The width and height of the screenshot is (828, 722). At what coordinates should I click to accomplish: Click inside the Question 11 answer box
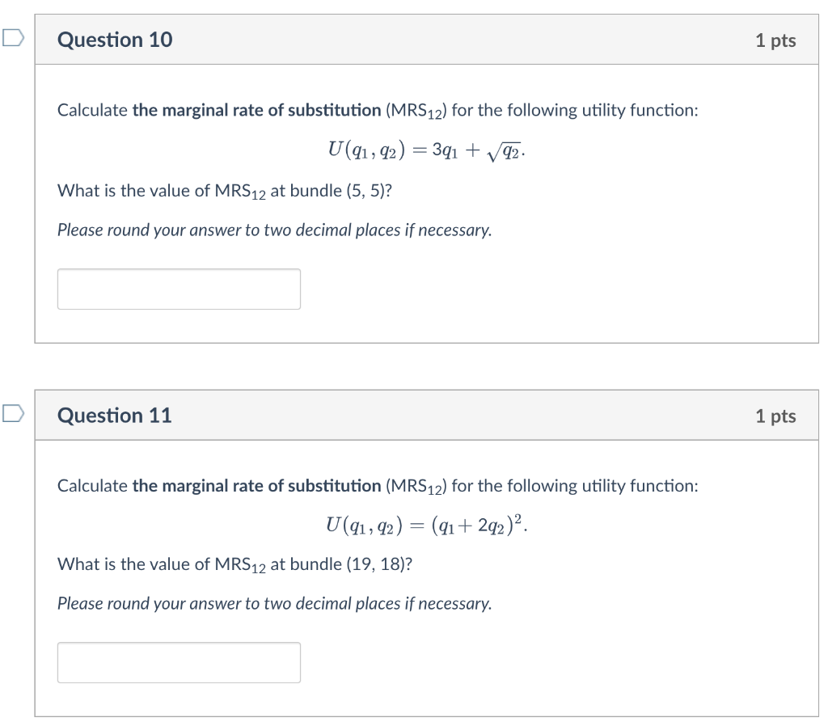[178, 662]
